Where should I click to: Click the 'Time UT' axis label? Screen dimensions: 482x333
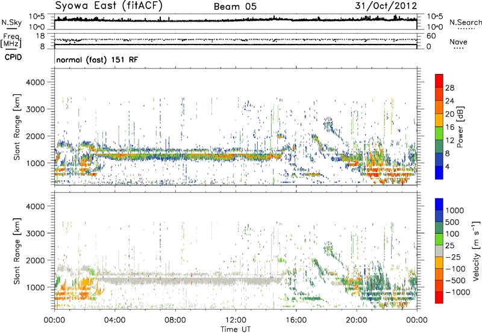pyautogui.click(x=236, y=329)
